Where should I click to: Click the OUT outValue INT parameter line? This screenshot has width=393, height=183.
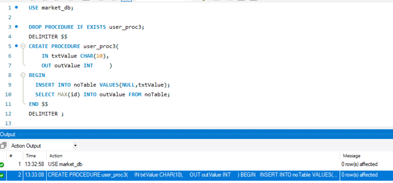coord(77,65)
